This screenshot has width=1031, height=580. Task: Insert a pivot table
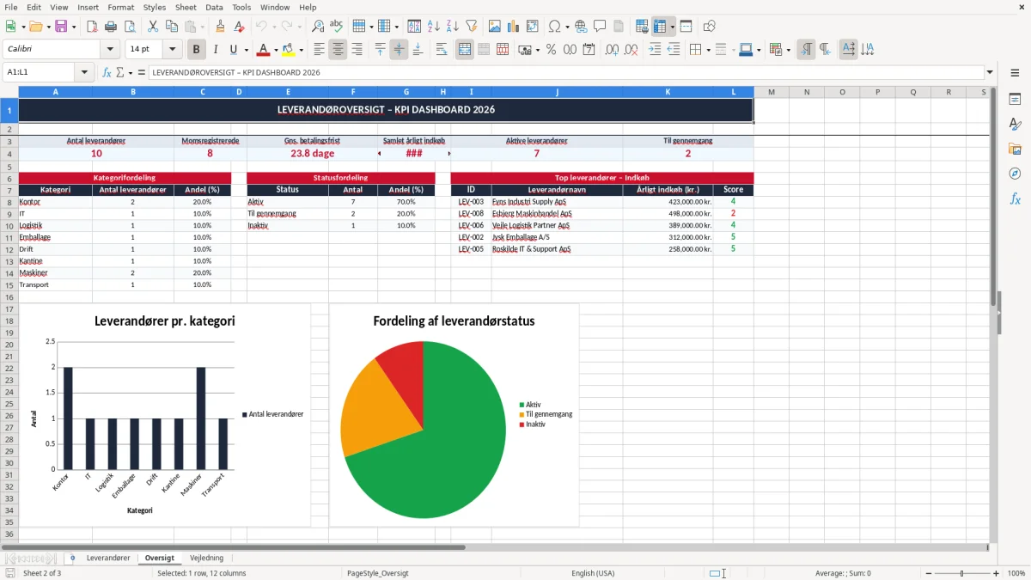pyautogui.click(x=533, y=27)
